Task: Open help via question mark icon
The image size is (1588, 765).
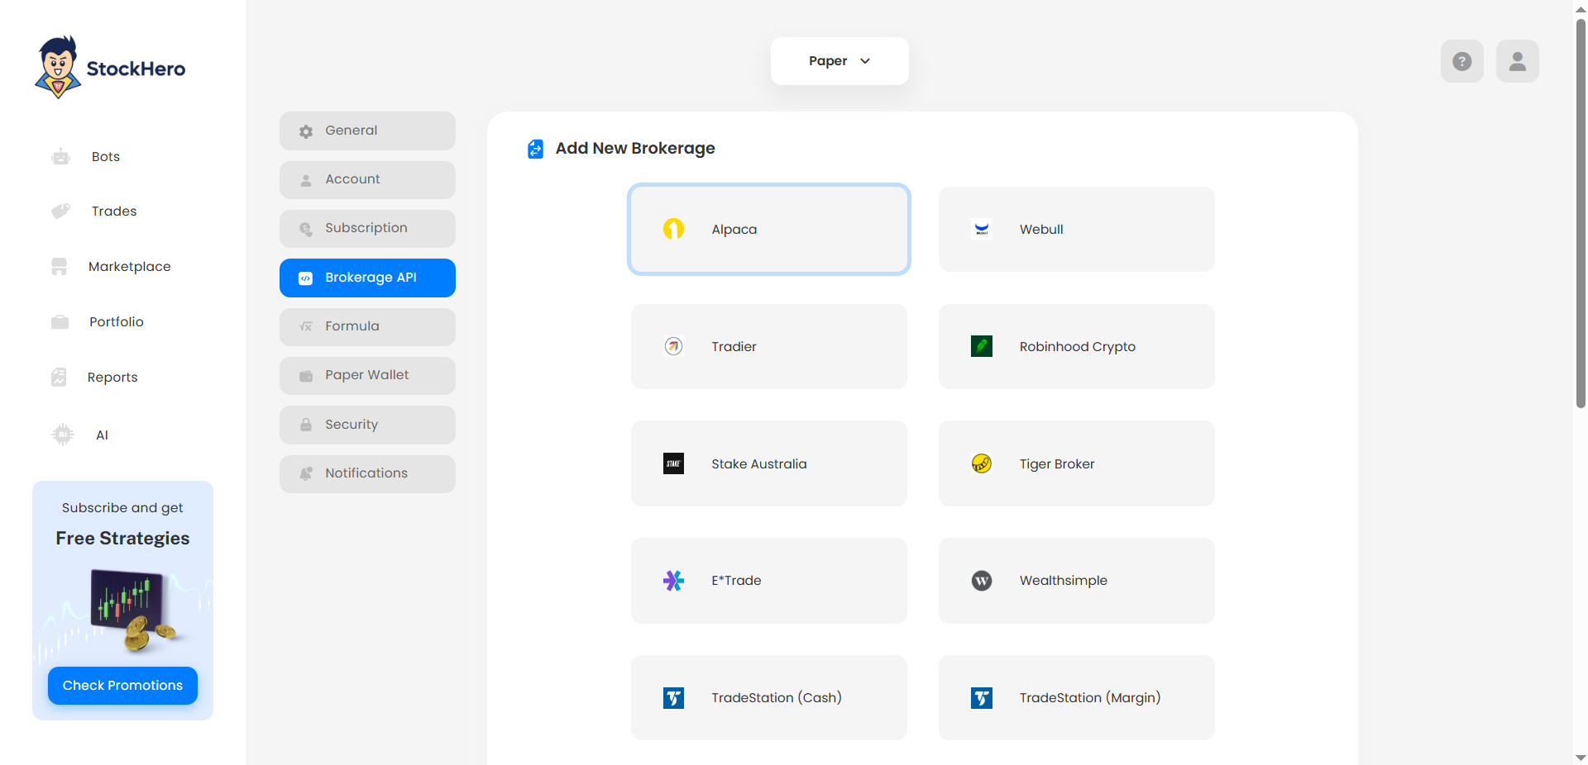Action: pyautogui.click(x=1462, y=61)
